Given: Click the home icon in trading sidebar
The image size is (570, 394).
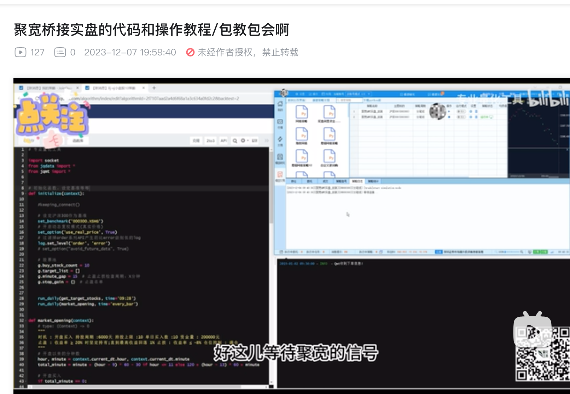Looking at the screenshot, I should 280,104.
